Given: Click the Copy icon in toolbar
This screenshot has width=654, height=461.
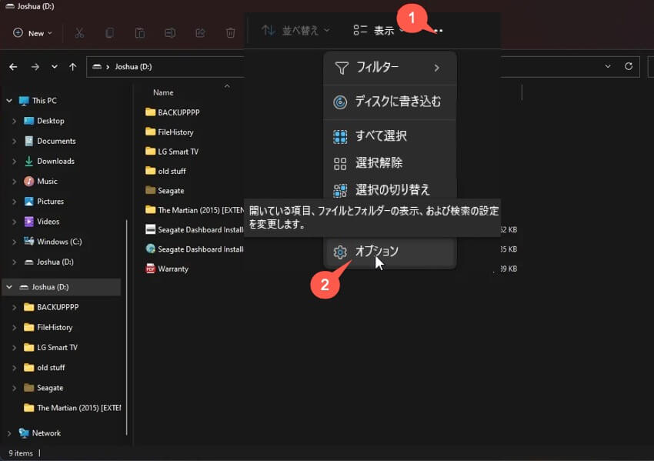Looking at the screenshot, I should pos(109,33).
